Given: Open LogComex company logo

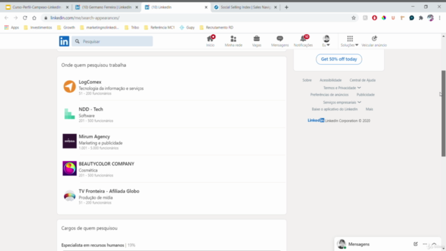Looking at the screenshot, I should point(70,86).
